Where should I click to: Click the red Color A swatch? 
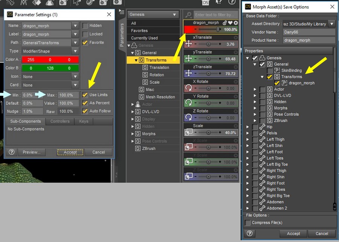pos(50,59)
